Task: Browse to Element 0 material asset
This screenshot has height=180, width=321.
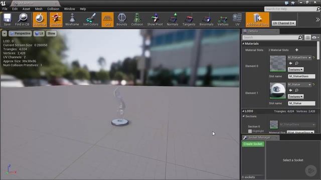Action: (x=296, y=63)
